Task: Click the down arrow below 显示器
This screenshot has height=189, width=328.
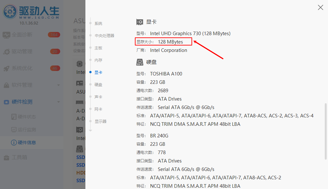Action: click(x=90, y=130)
